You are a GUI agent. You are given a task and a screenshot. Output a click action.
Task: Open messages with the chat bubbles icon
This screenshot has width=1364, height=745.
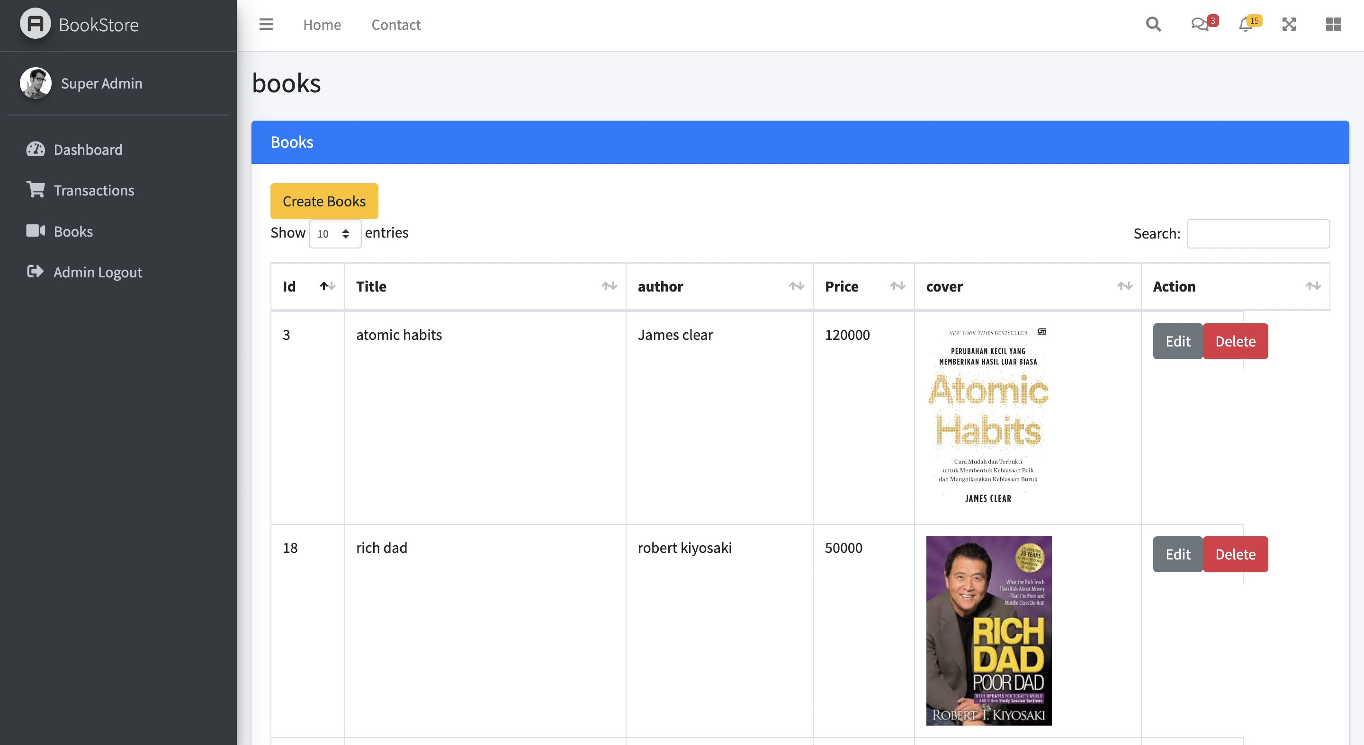(x=1199, y=24)
